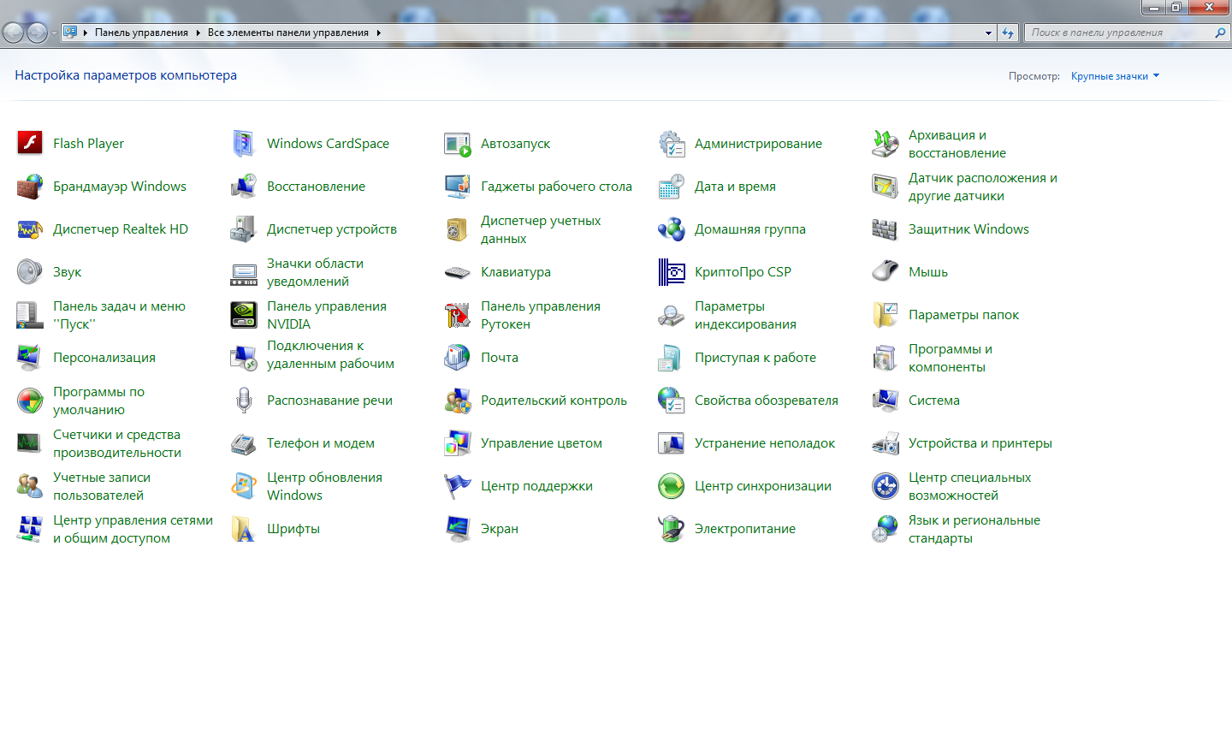Click the search magnifier icon
This screenshot has width=1232, height=736.
[1221, 33]
